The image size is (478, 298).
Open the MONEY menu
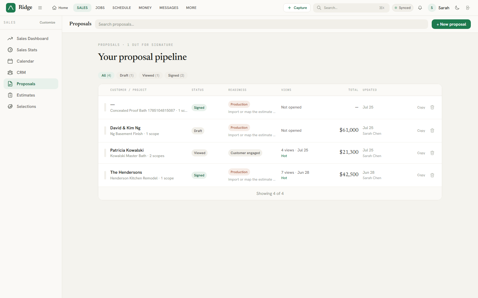click(x=145, y=8)
